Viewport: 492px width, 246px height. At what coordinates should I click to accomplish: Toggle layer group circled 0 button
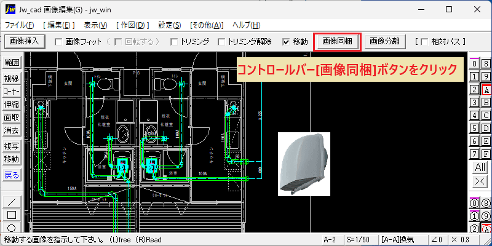point(475,203)
